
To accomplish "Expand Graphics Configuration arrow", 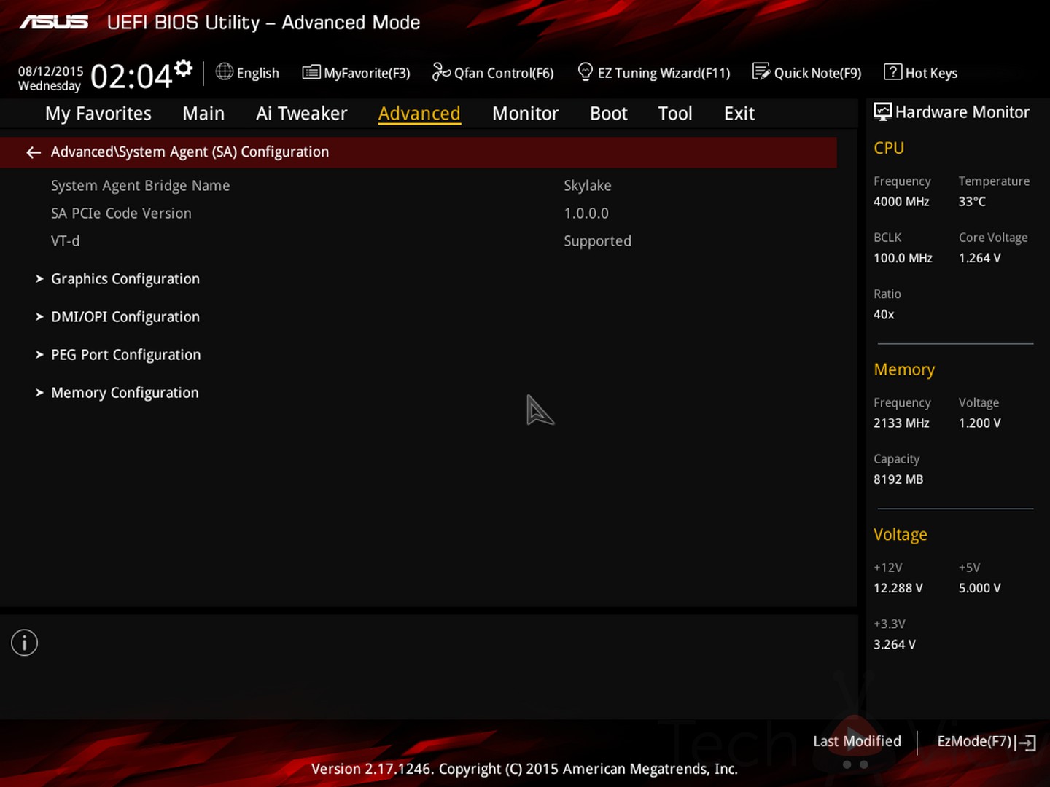I will click(x=39, y=279).
